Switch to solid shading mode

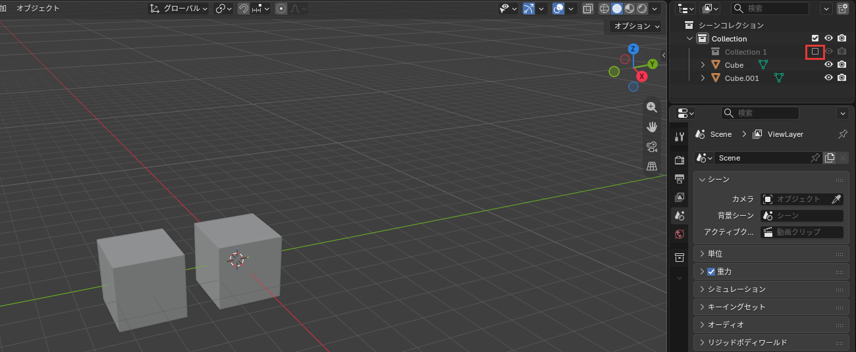click(616, 9)
